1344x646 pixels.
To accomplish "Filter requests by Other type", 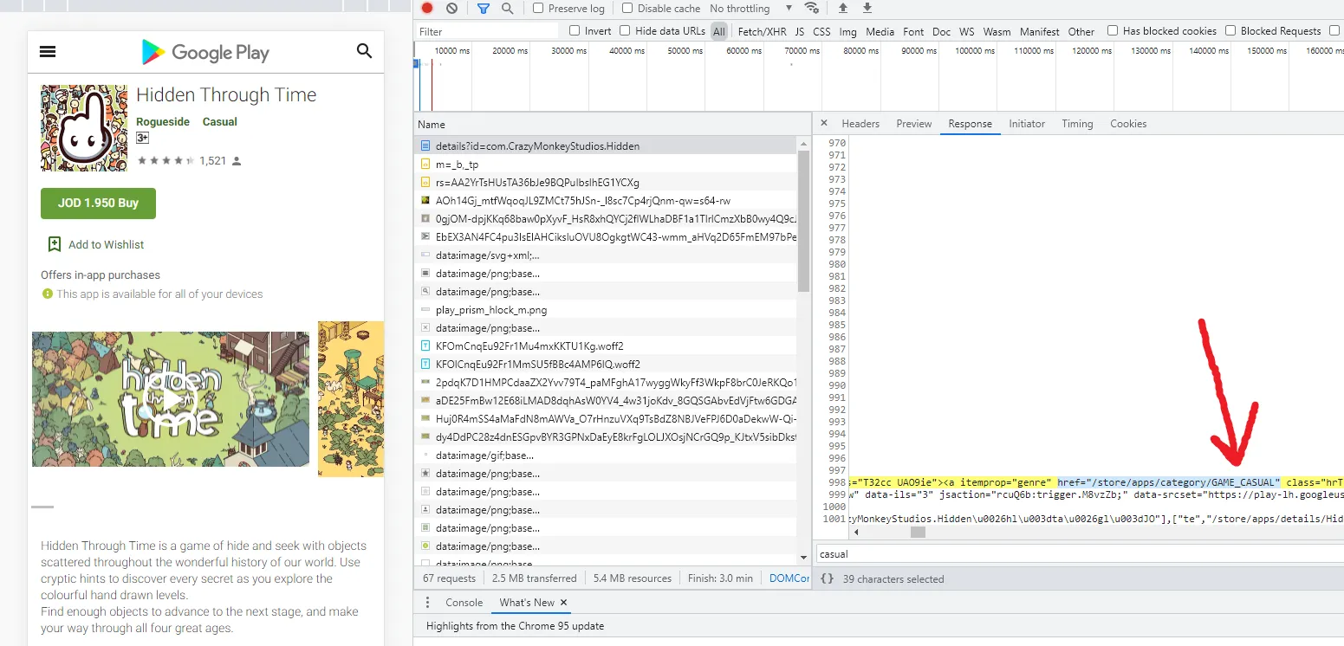I will [x=1081, y=32].
